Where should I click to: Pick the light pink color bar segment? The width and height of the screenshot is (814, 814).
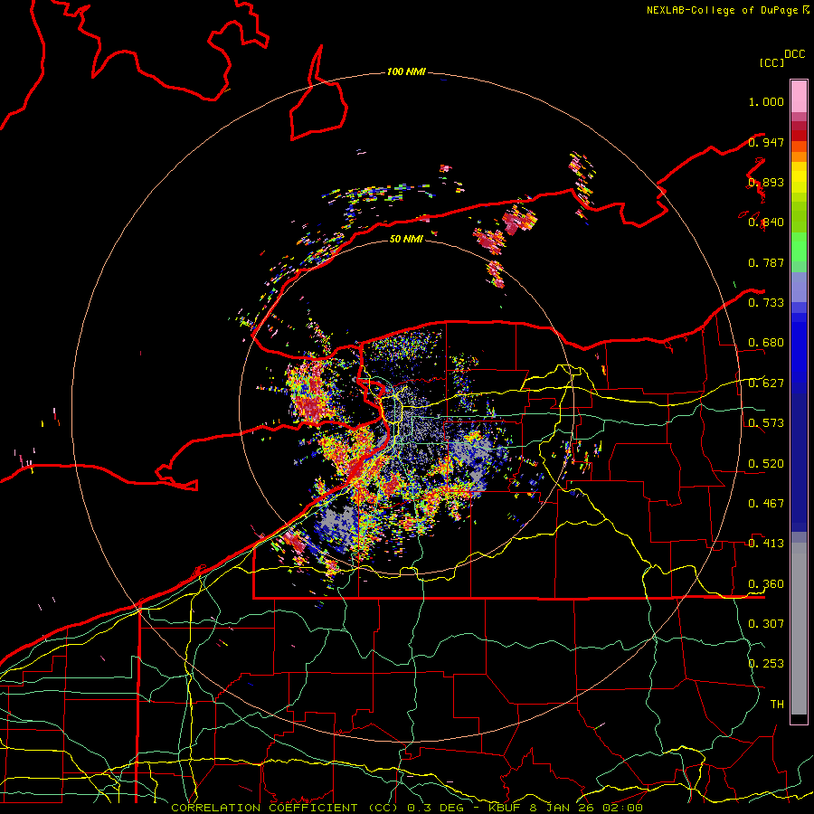799,96
